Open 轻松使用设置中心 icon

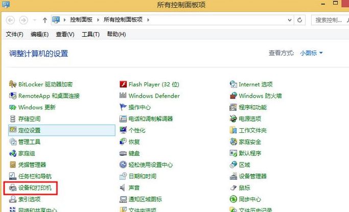tap(123, 165)
